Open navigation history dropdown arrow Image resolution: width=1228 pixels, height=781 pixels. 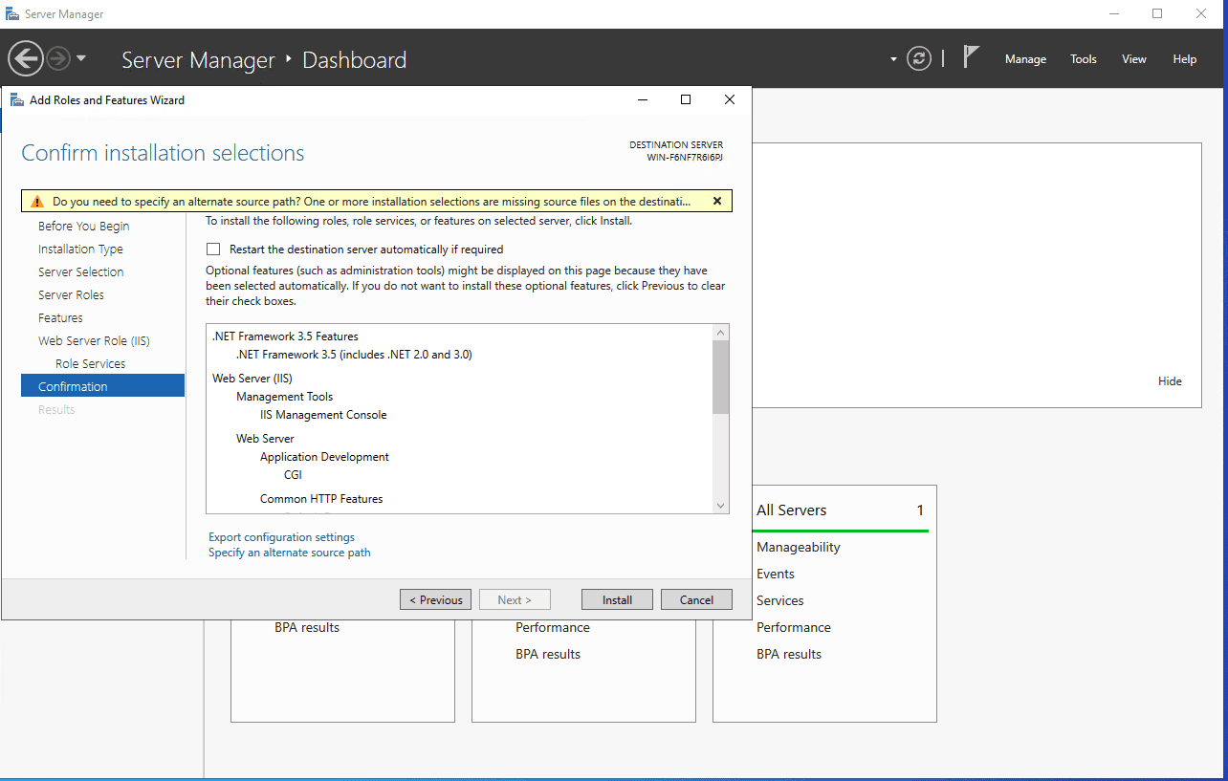(81, 59)
